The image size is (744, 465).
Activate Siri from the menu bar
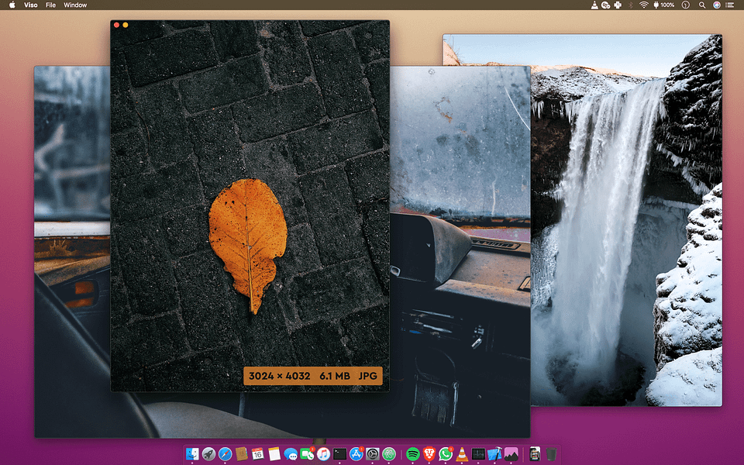[716, 5]
